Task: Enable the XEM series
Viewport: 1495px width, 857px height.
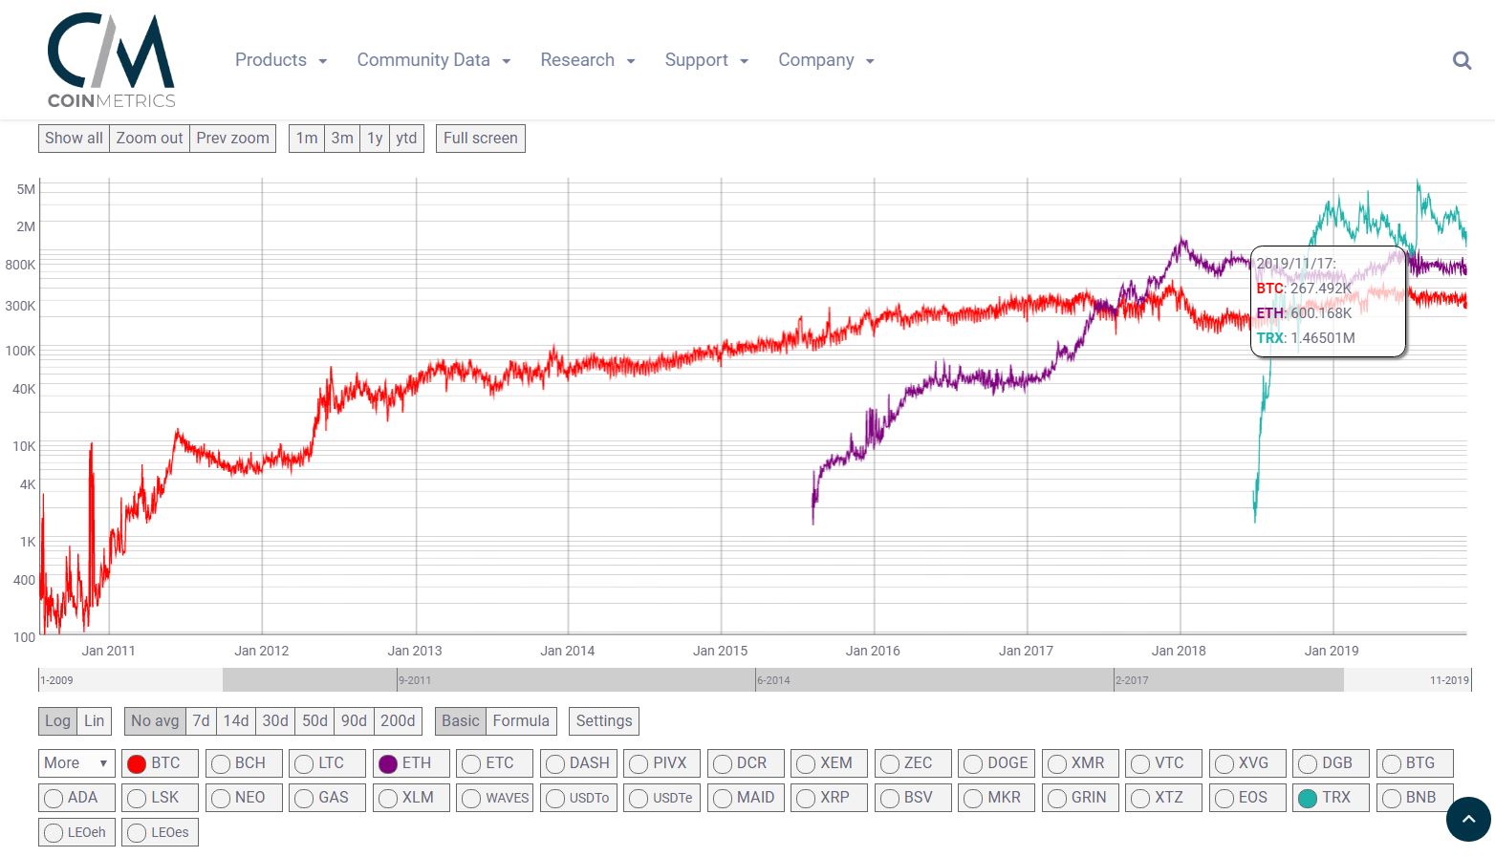Action: (829, 763)
